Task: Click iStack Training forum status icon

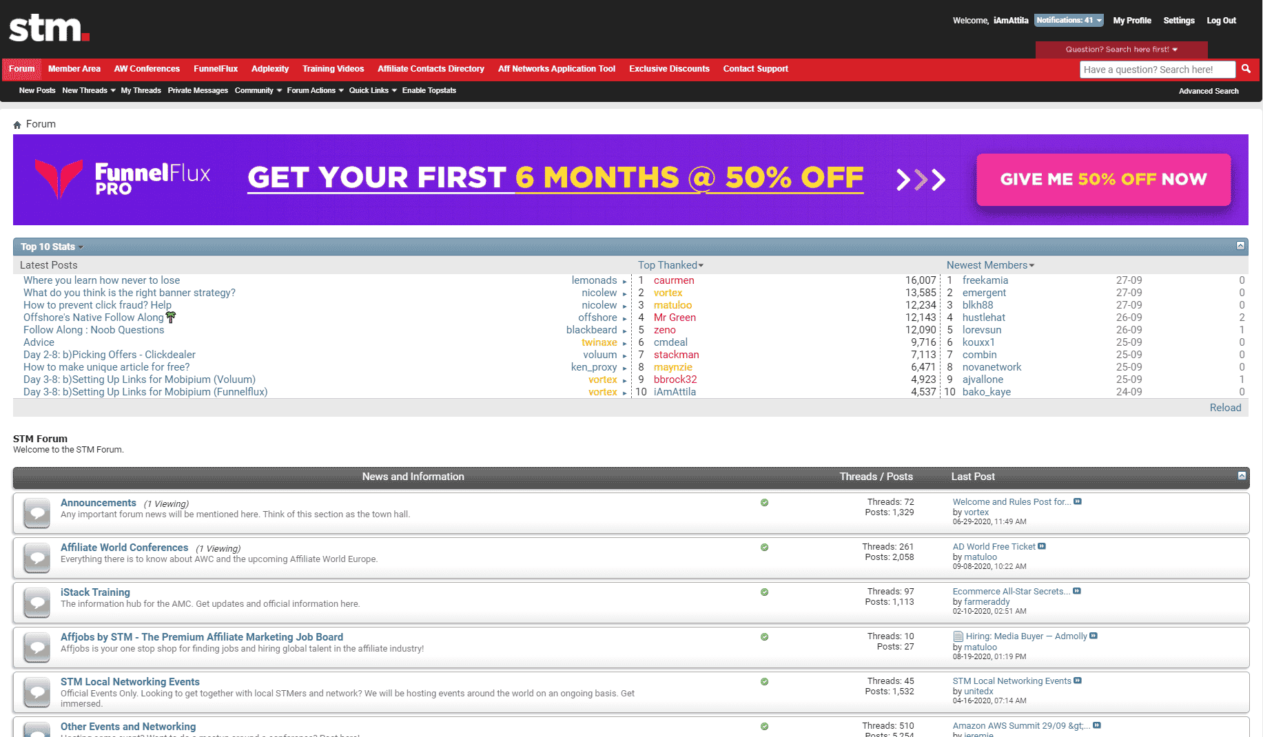Action: pos(37,603)
